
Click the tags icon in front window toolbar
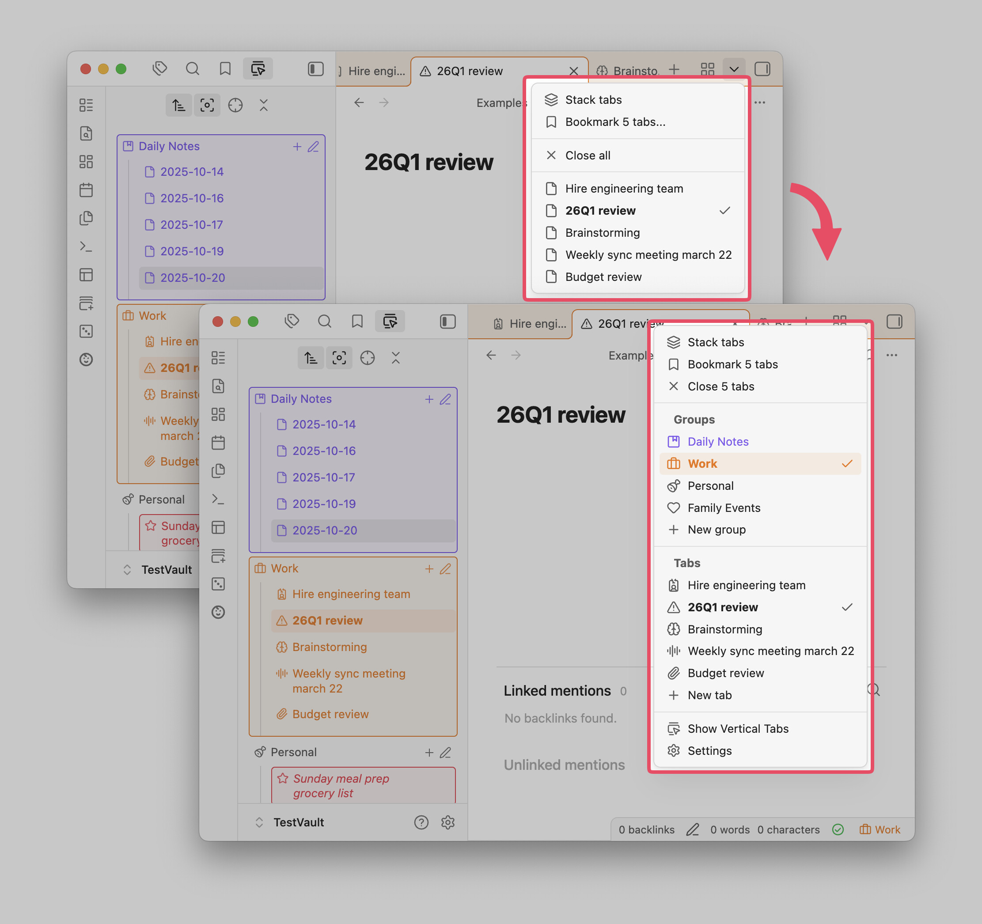(x=292, y=322)
